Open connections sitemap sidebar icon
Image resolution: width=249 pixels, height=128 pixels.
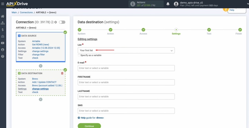(x=2, y=23)
